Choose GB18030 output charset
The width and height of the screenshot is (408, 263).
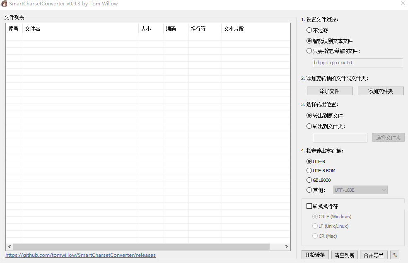pos(319,180)
